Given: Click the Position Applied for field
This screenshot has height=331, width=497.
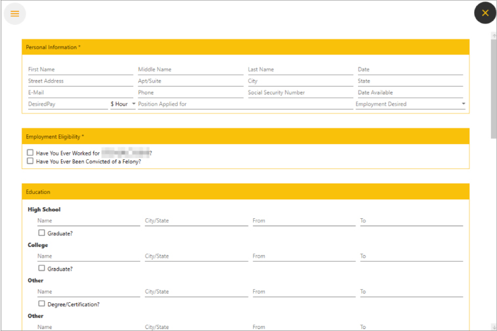Looking at the screenshot, I should coord(245,104).
